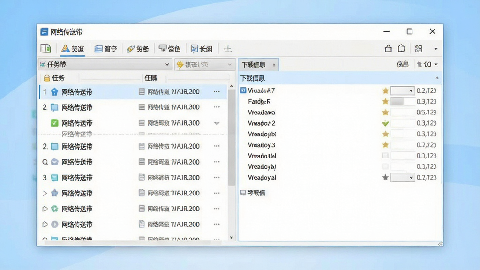480x270 pixels.
Task: Click the folder icon in the .300 row 2
Action: coord(54,107)
